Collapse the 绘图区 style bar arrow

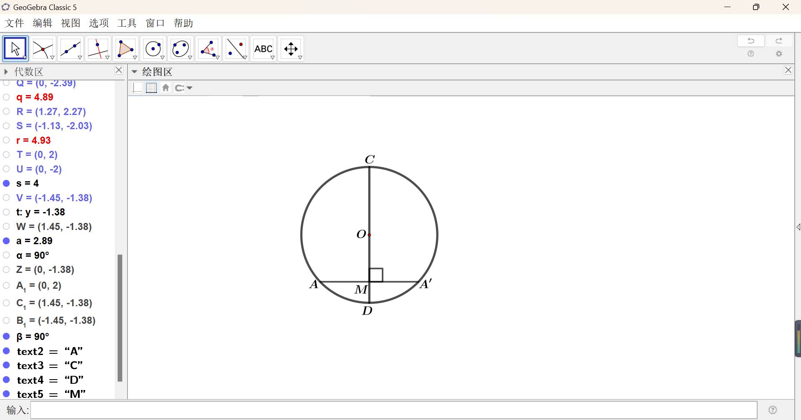point(134,72)
